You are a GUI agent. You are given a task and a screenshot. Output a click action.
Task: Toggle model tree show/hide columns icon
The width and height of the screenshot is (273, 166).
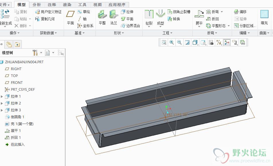pos(61,53)
